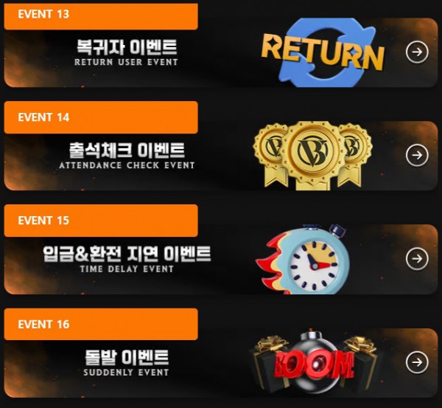The image size is (442, 408).
Task: Open the Attendance Check Event arrow icon
Action: [417, 155]
